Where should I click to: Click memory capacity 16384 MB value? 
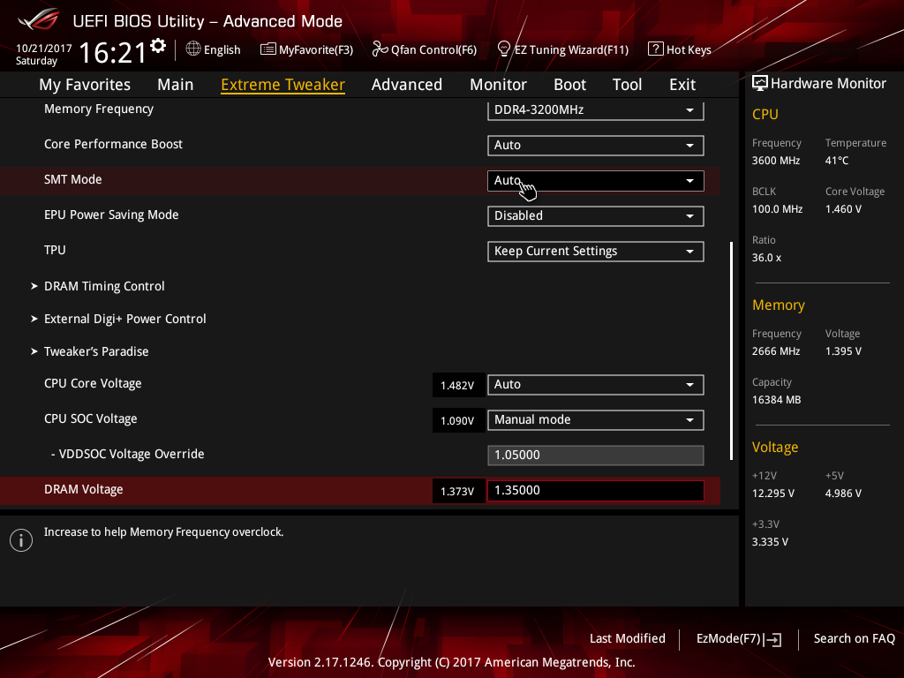(777, 400)
